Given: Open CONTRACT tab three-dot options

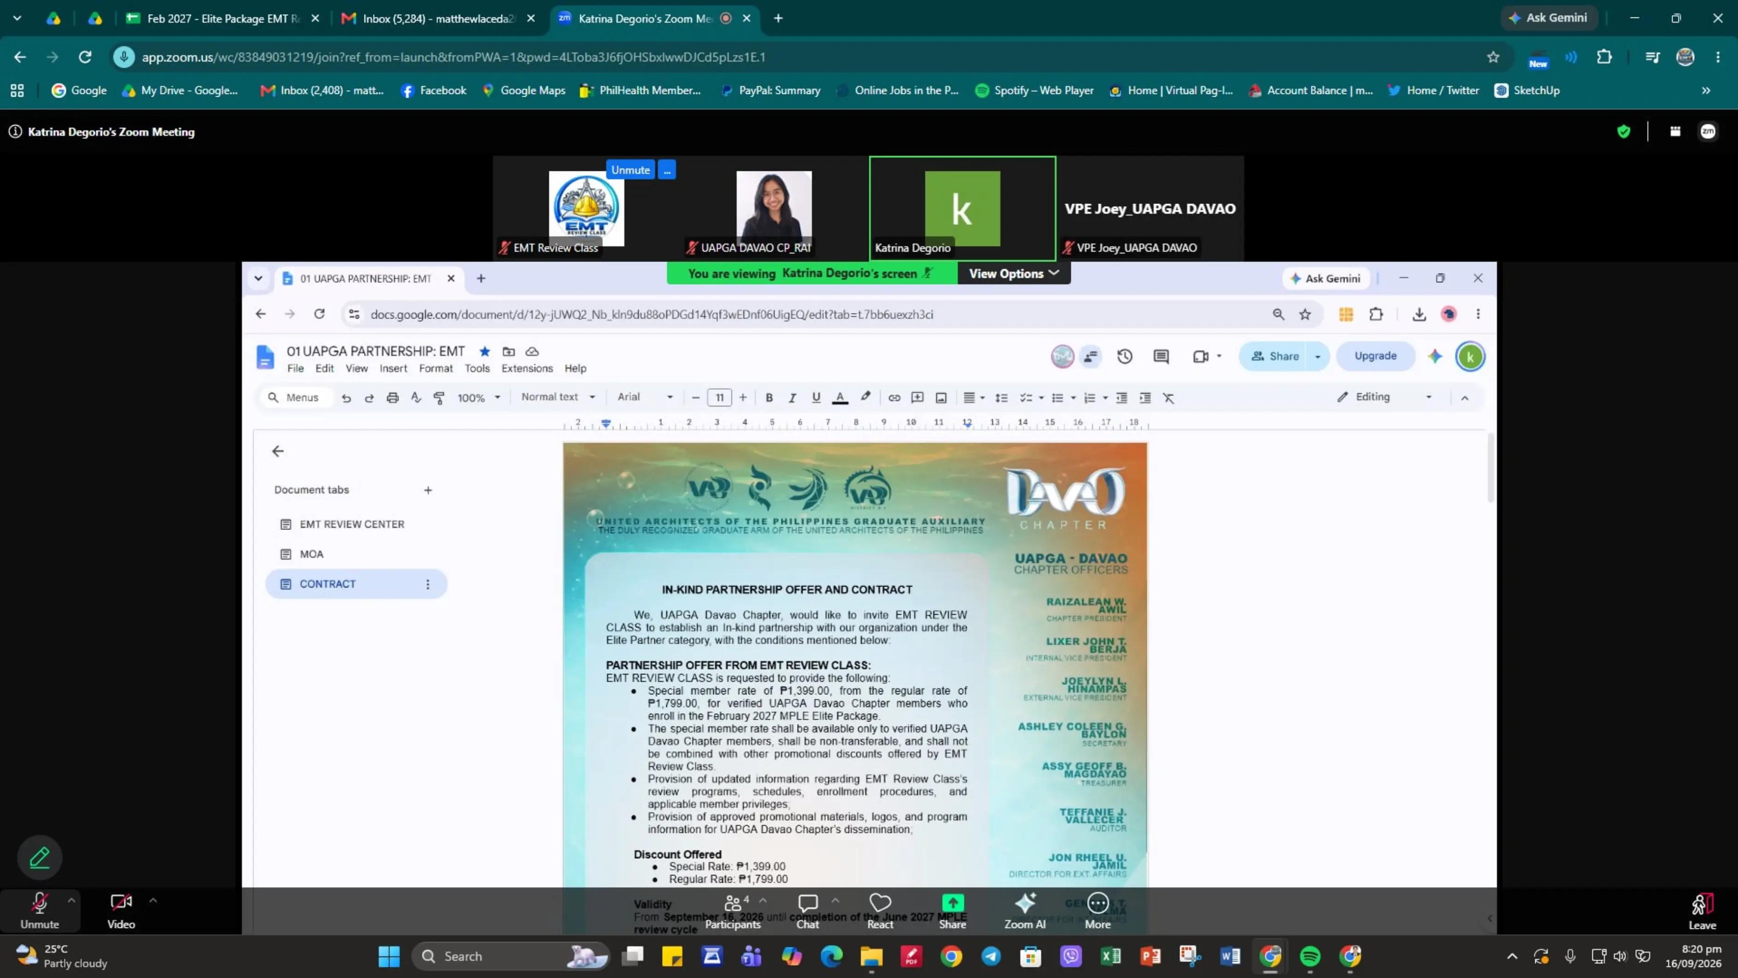Looking at the screenshot, I should (x=427, y=584).
